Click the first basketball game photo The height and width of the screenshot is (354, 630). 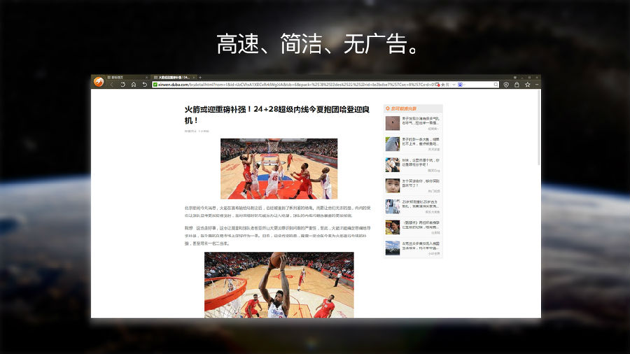pyautogui.click(x=279, y=169)
